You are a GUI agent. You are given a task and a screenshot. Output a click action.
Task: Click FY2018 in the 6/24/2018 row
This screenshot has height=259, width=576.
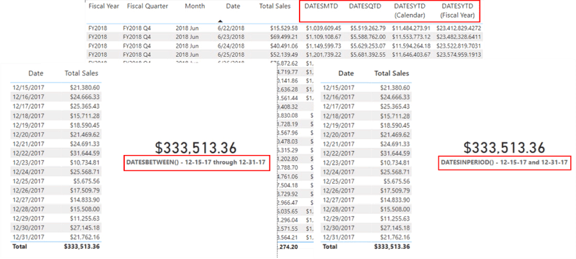tap(97, 46)
